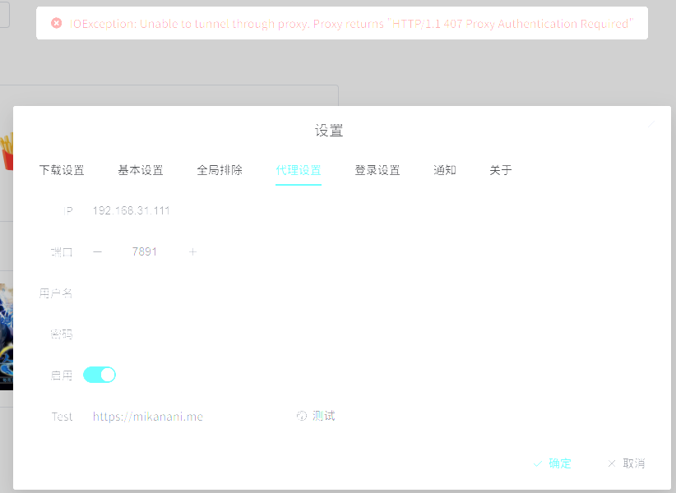The width and height of the screenshot is (676, 493).
Task: Click the 设置 dialog title
Action: pos(329,131)
